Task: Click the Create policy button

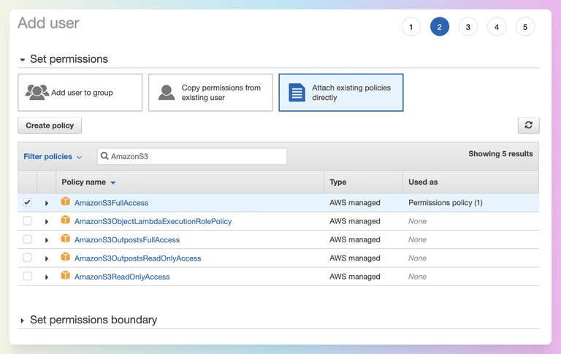Action: 50,126
